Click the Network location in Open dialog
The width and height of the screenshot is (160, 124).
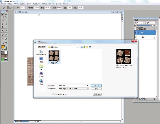(41, 82)
